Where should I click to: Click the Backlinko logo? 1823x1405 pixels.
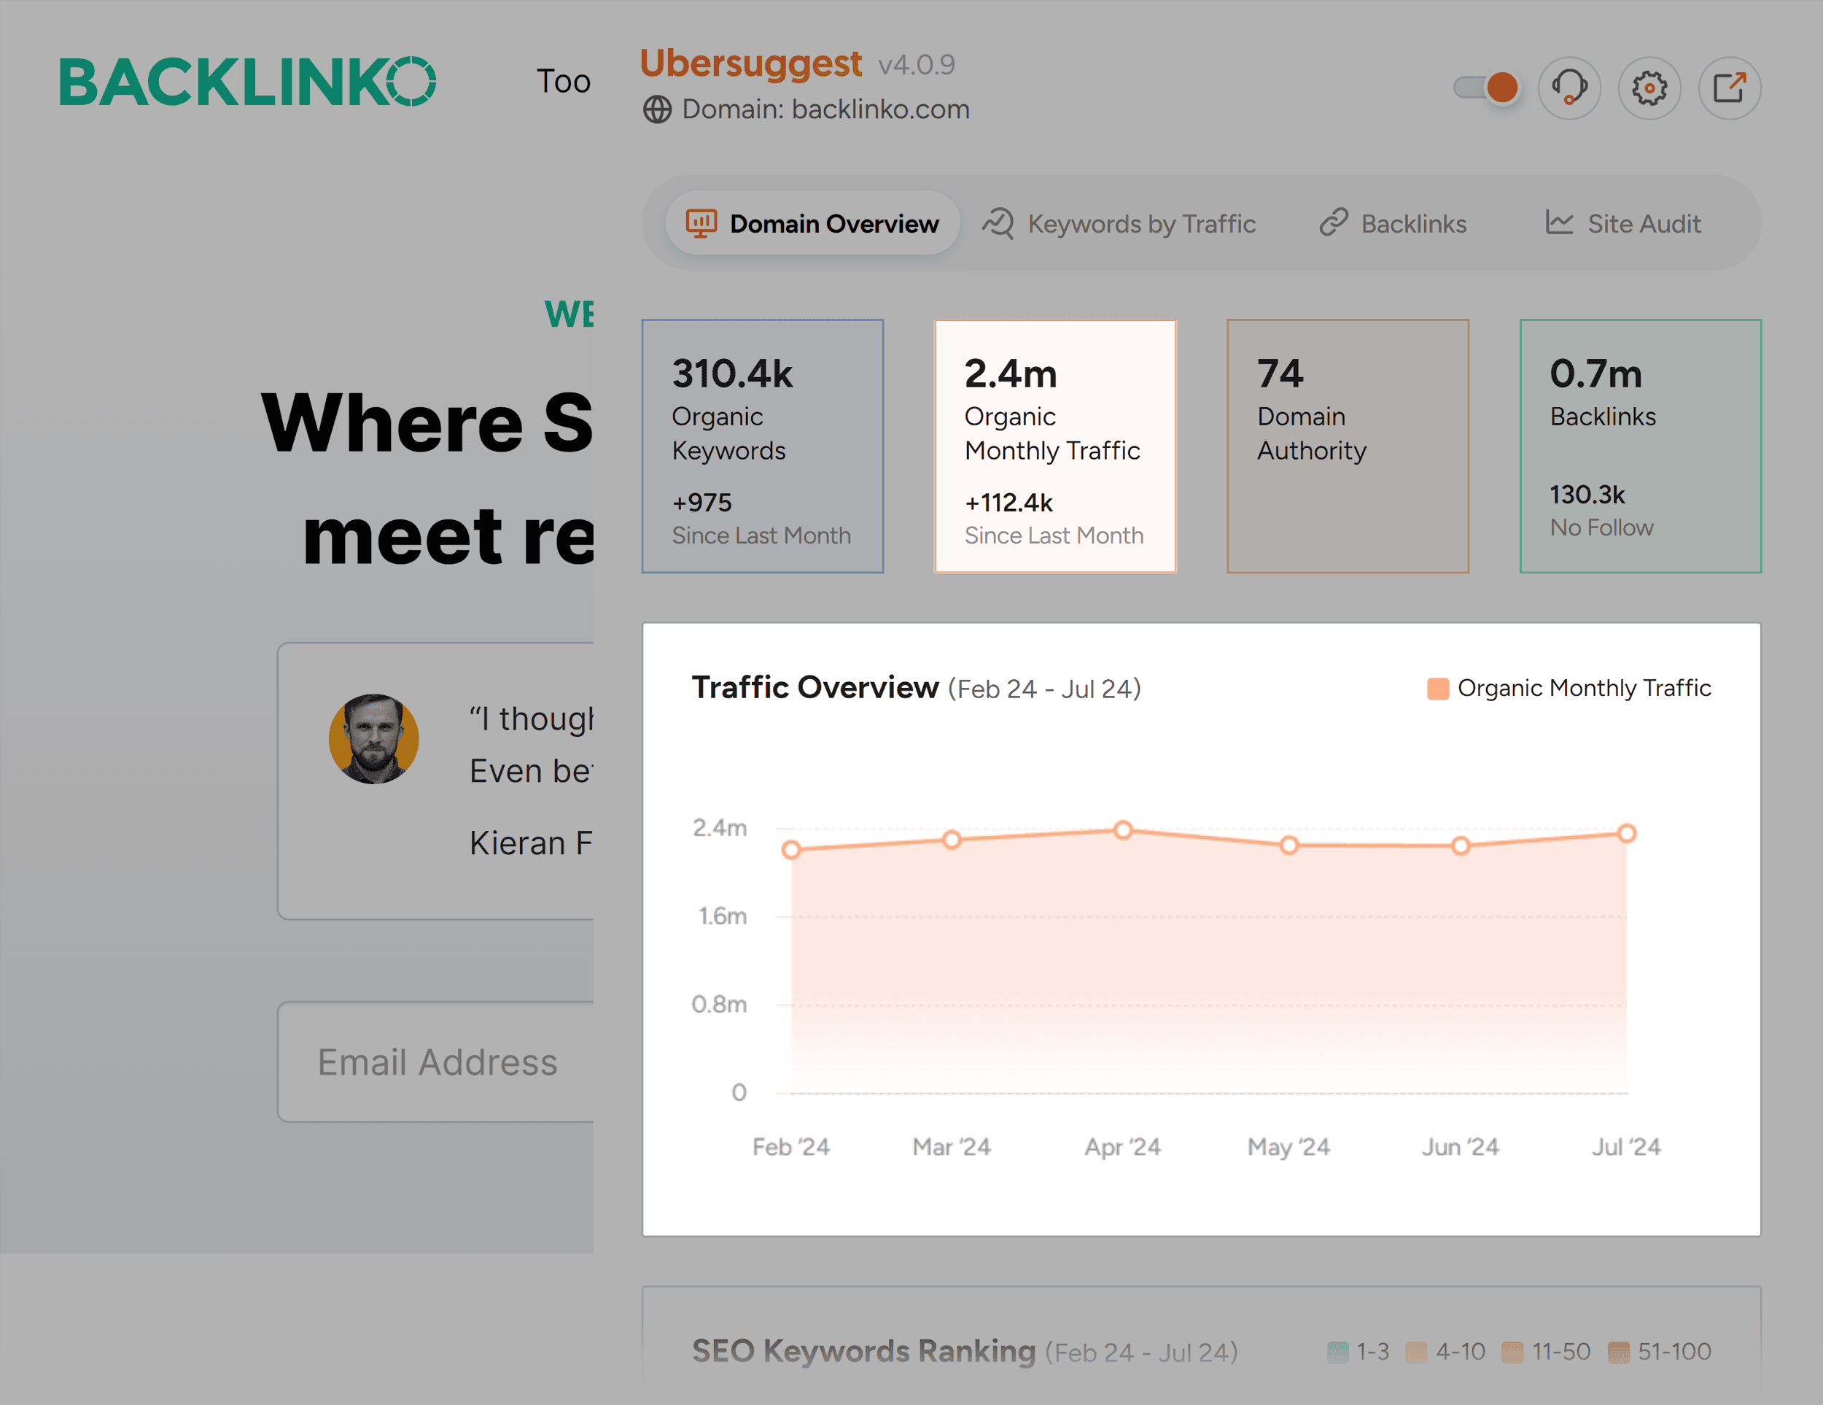tap(248, 81)
